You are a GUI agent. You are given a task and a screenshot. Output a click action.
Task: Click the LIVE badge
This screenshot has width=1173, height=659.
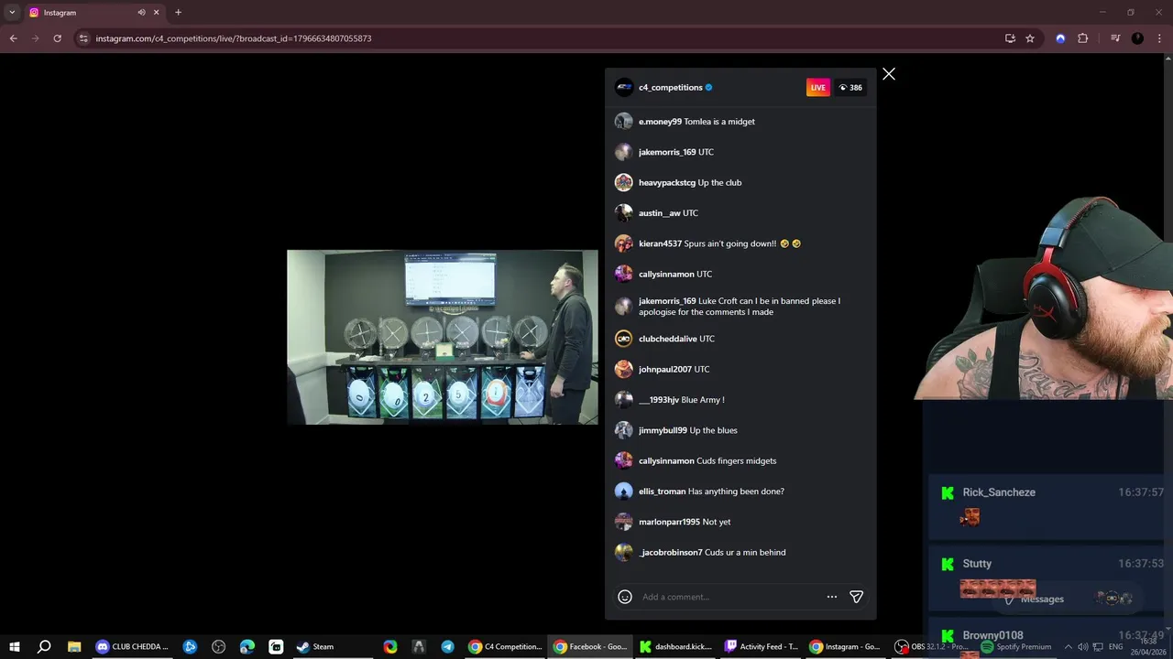[818, 88]
